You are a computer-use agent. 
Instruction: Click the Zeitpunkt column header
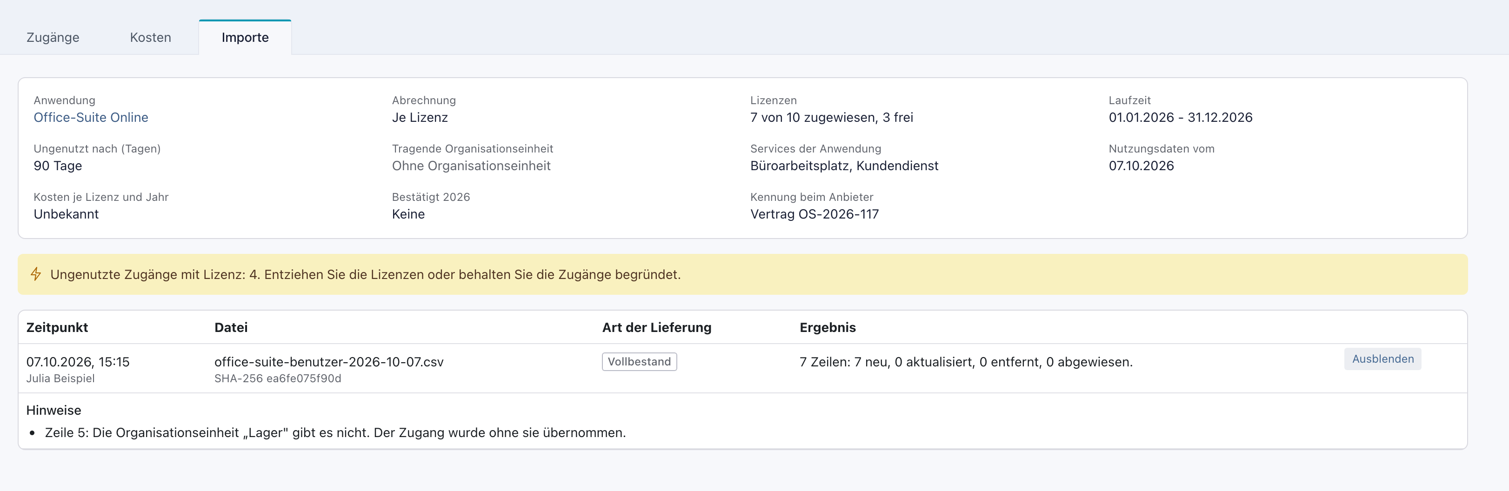coord(57,327)
